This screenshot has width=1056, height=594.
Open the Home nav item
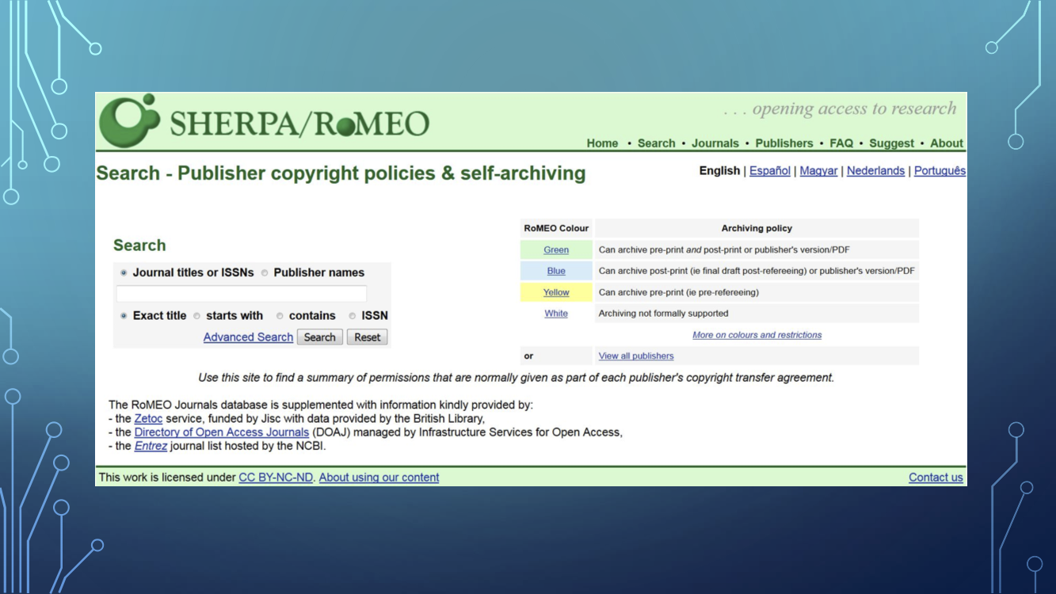pos(602,143)
